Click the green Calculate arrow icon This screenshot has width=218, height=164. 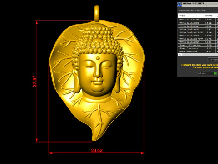click(x=215, y=73)
